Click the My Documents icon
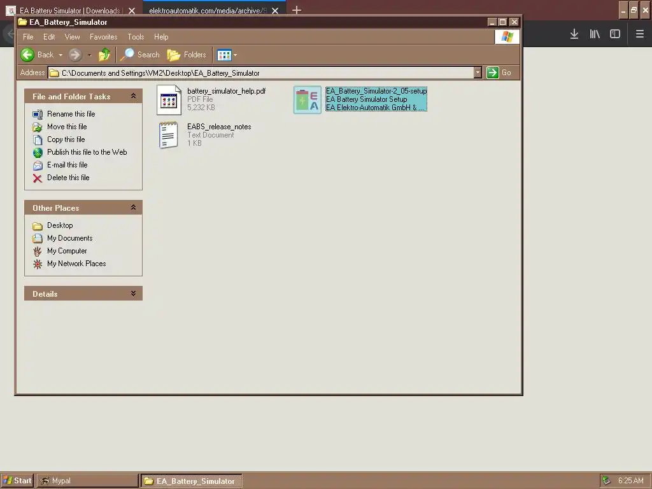The image size is (652, 489). (38, 238)
